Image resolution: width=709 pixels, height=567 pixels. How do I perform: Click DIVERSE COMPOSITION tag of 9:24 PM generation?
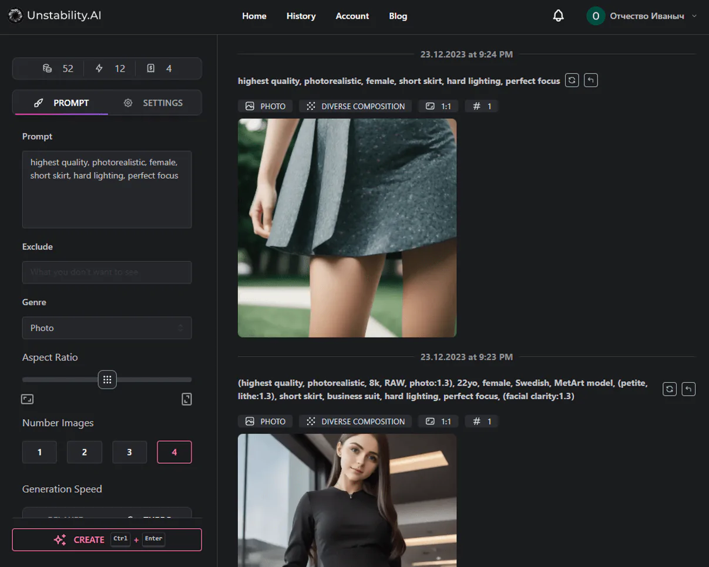pyautogui.click(x=355, y=106)
